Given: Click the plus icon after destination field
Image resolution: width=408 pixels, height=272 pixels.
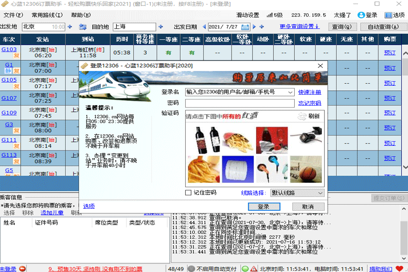Looking at the screenshot, I should click(161, 27).
